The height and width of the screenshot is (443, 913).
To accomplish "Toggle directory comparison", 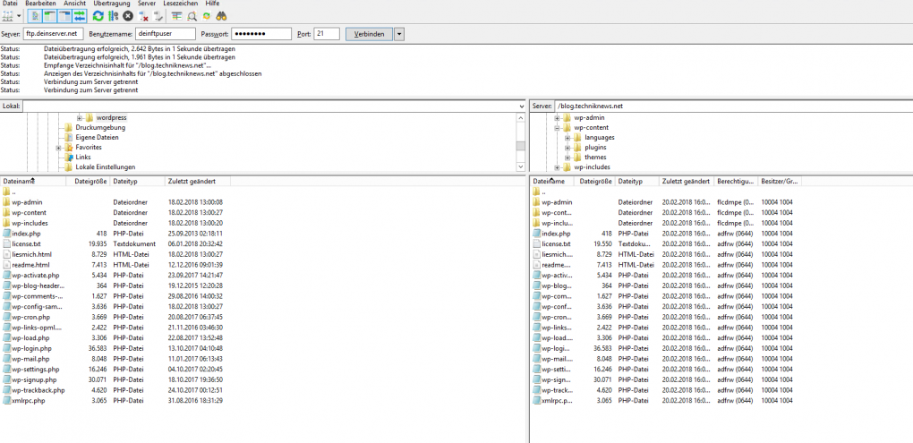I will coord(192,16).
